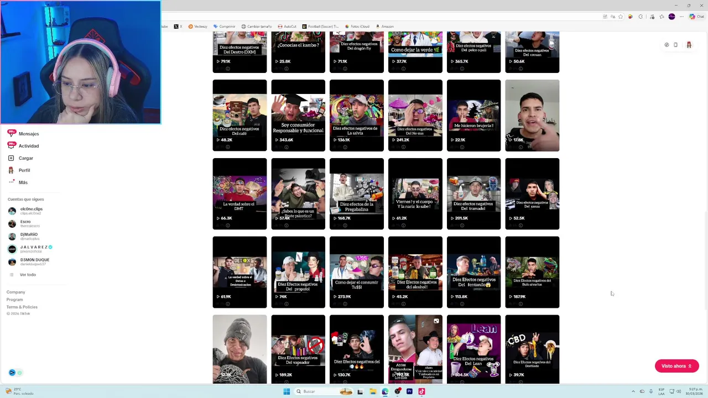Click the taskbar microphone tray icon
Image resolution: width=708 pixels, height=398 pixels.
tap(650, 391)
